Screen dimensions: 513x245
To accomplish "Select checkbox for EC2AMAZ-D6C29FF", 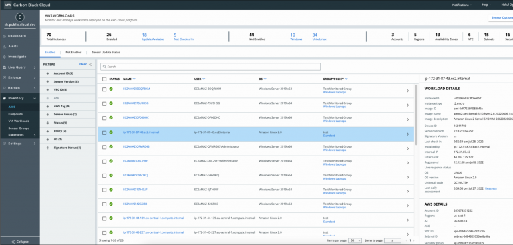I will (x=104, y=162).
